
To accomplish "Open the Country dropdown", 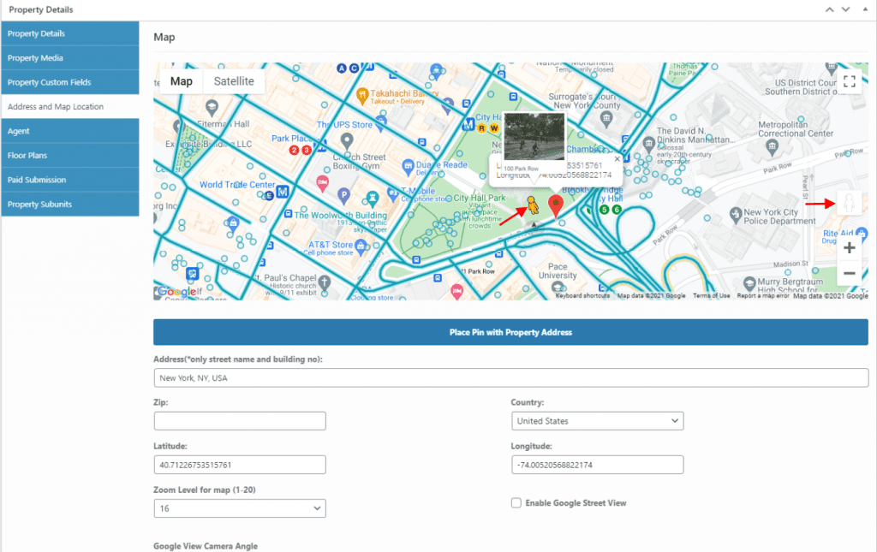I will tap(597, 421).
